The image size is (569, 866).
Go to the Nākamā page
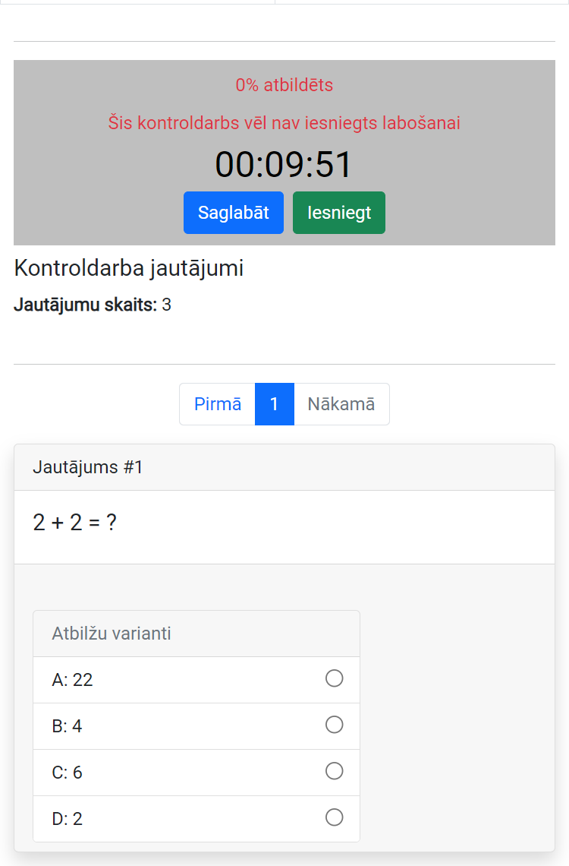click(x=341, y=404)
